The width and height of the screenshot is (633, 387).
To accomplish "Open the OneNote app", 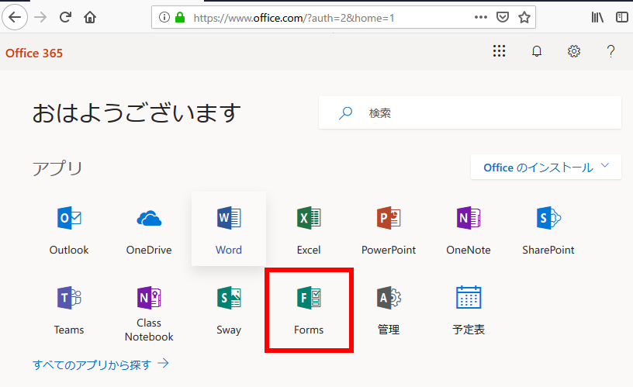I will [x=469, y=229].
